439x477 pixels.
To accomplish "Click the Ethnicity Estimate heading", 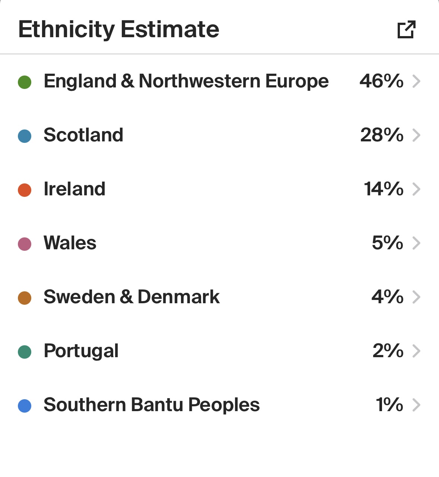I will [119, 29].
